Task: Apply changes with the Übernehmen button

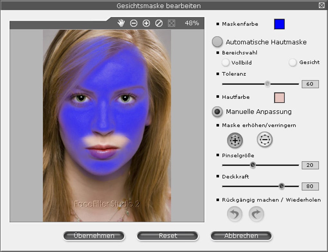Action: 94,236
